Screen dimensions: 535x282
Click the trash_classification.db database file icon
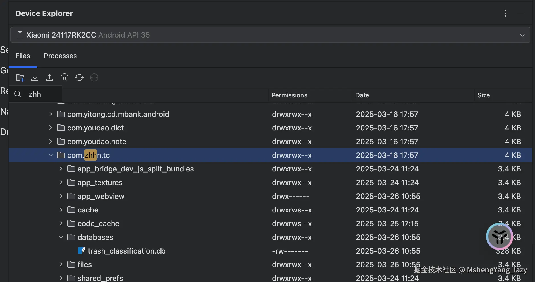tap(82, 251)
